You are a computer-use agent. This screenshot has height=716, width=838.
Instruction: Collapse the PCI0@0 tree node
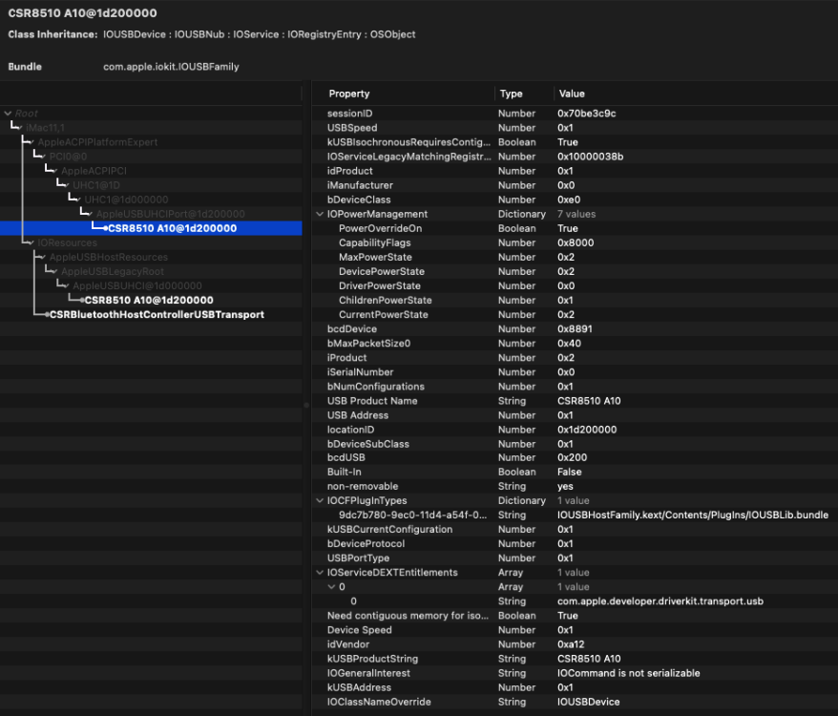(x=43, y=157)
